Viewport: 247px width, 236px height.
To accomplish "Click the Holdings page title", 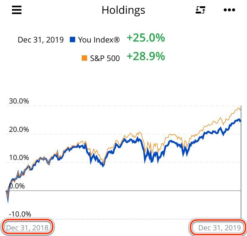I will (x=123, y=10).
